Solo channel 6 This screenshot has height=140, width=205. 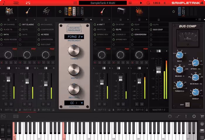pyautogui.click(x=137, y=104)
